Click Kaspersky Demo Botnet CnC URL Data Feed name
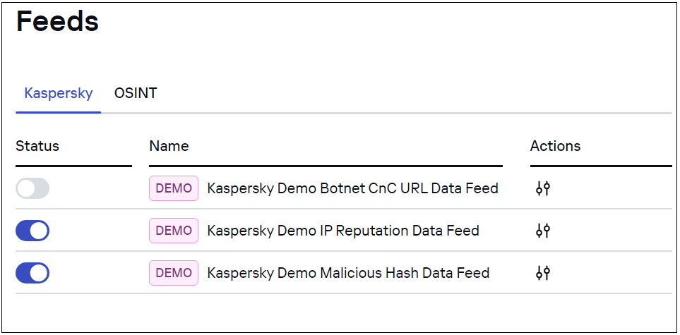680x335 pixels. [352, 188]
